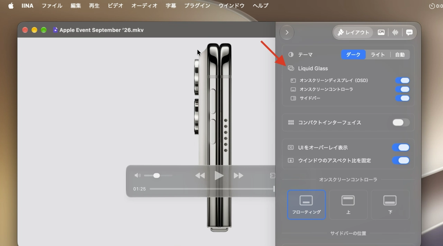443x246 pixels.
Task: Toggle サイドバー Liquid Glass switch
Action: click(403, 98)
